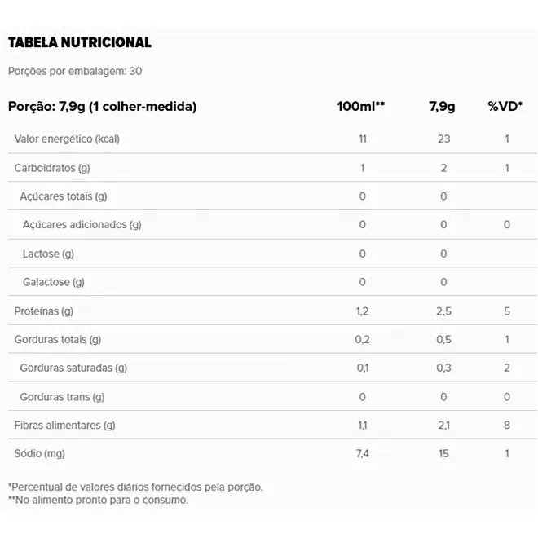
Task: Select the Gorduras trans (g) label
Action: coord(62,397)
